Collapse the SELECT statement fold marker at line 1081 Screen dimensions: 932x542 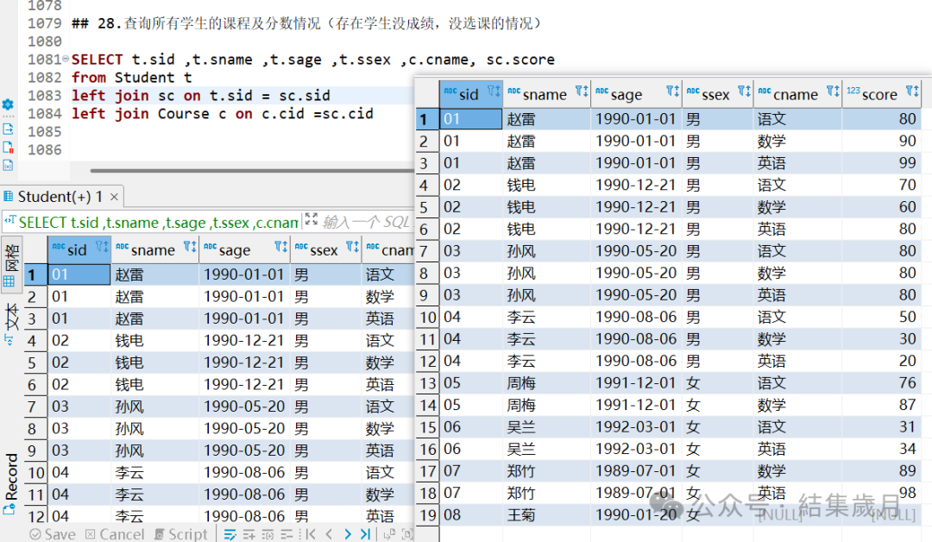point(66,58)
